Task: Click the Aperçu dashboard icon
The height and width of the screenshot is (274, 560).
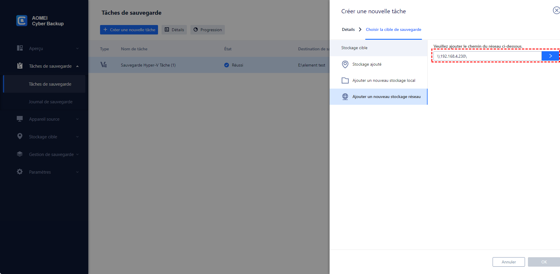Action: 20,48
